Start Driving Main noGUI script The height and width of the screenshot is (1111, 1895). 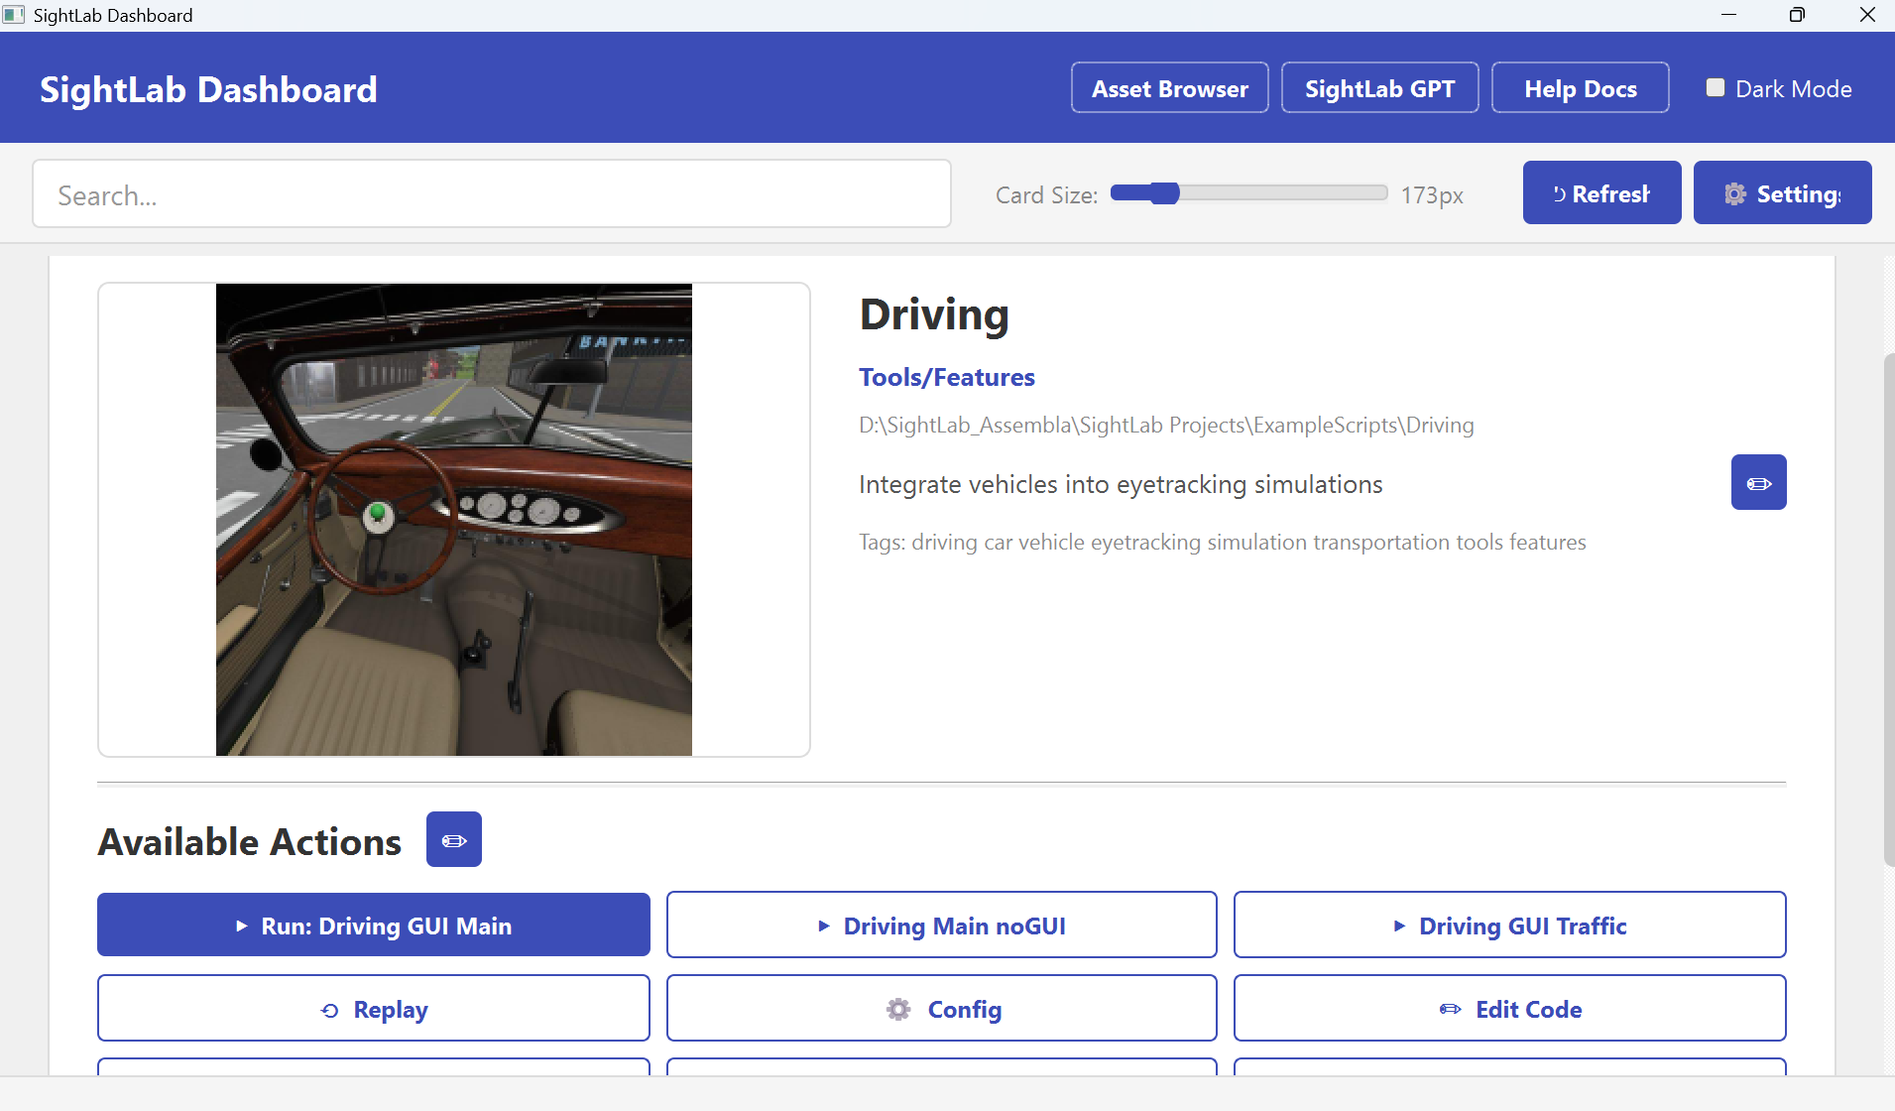[x=941, y=926]
